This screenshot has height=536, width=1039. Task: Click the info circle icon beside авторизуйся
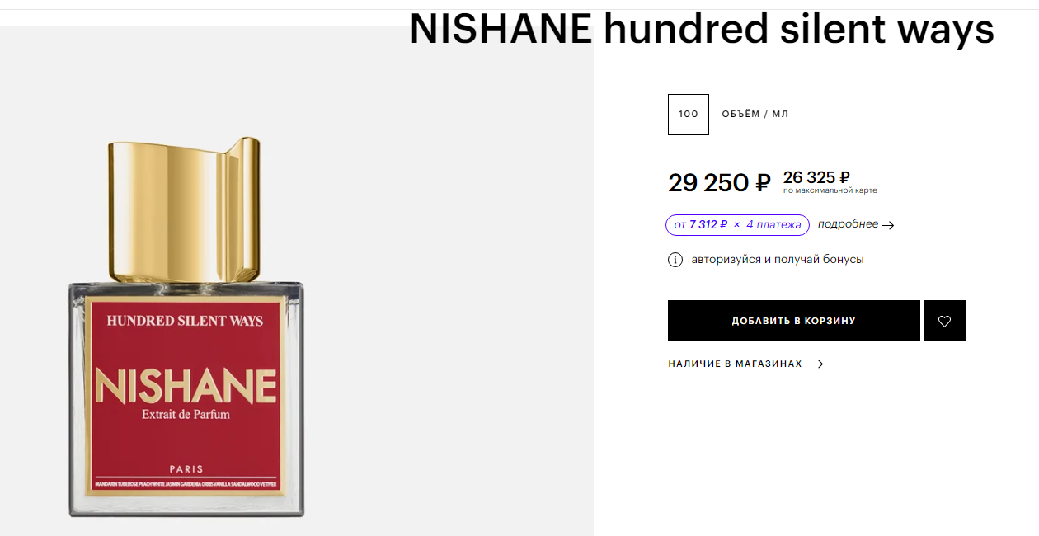(x=675, y=260)
